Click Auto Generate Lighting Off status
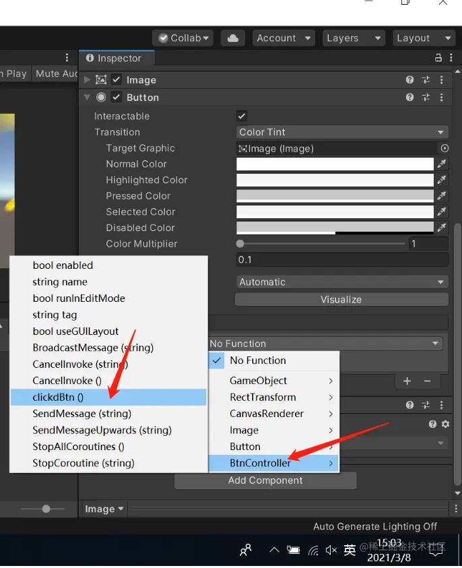This screenshot has width=462, height=568. click(374, 526)
